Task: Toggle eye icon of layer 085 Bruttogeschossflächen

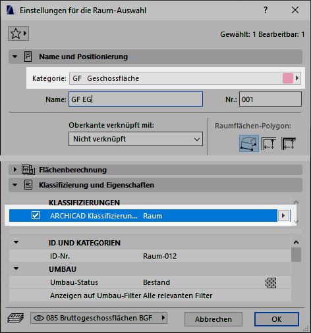Action: coord(39,318)
